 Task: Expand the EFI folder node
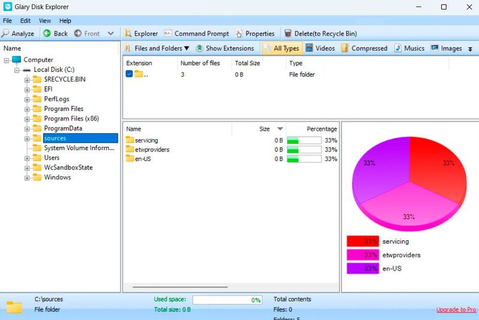click(x=27, y=90)
